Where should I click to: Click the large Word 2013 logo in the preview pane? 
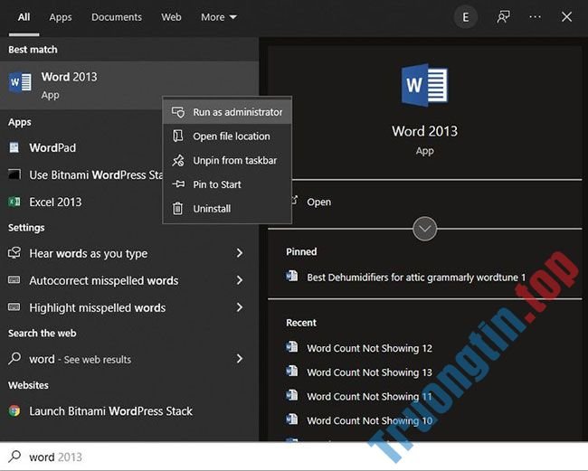[424, 87]
